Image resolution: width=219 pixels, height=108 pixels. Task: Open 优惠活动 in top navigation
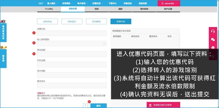click(128, 4)
